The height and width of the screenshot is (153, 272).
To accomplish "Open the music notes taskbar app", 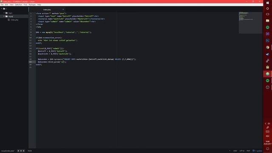I will (267, 60).
